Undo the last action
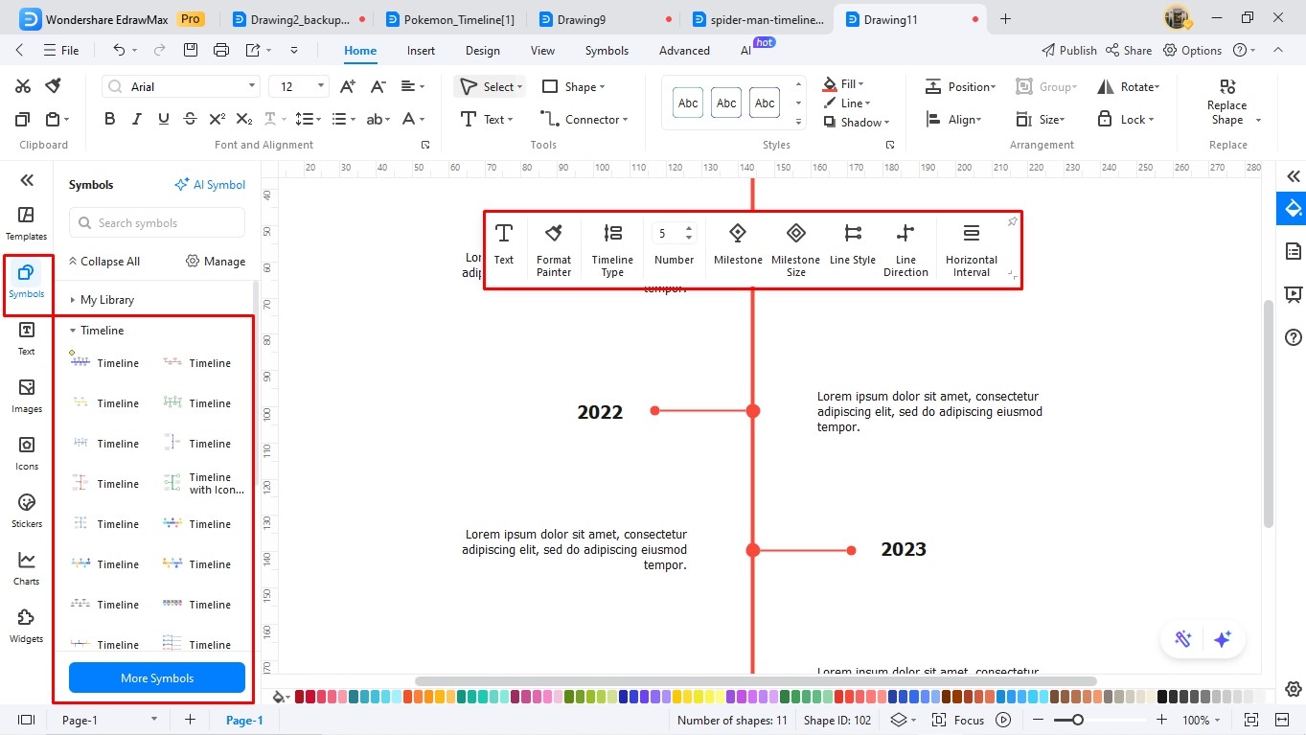The image size is (1306, 735). tap(119, 50)
